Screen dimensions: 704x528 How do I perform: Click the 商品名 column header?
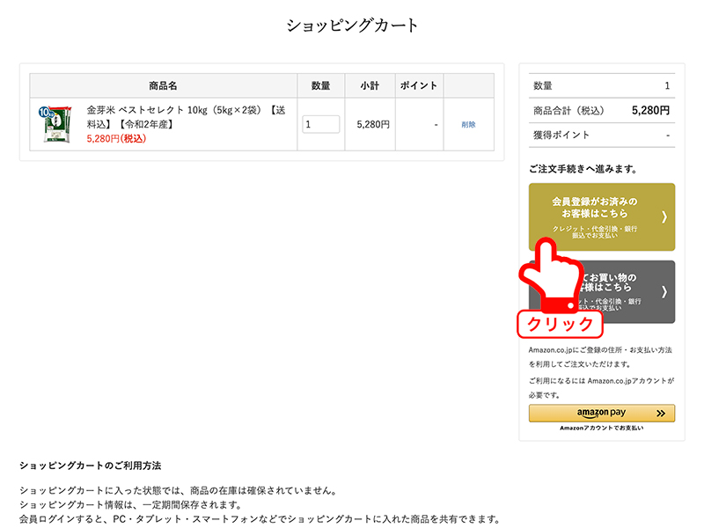tap(163, 85)
